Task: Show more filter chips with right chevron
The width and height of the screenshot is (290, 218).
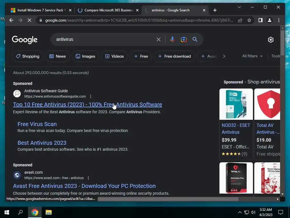Action: click(224, 56)
